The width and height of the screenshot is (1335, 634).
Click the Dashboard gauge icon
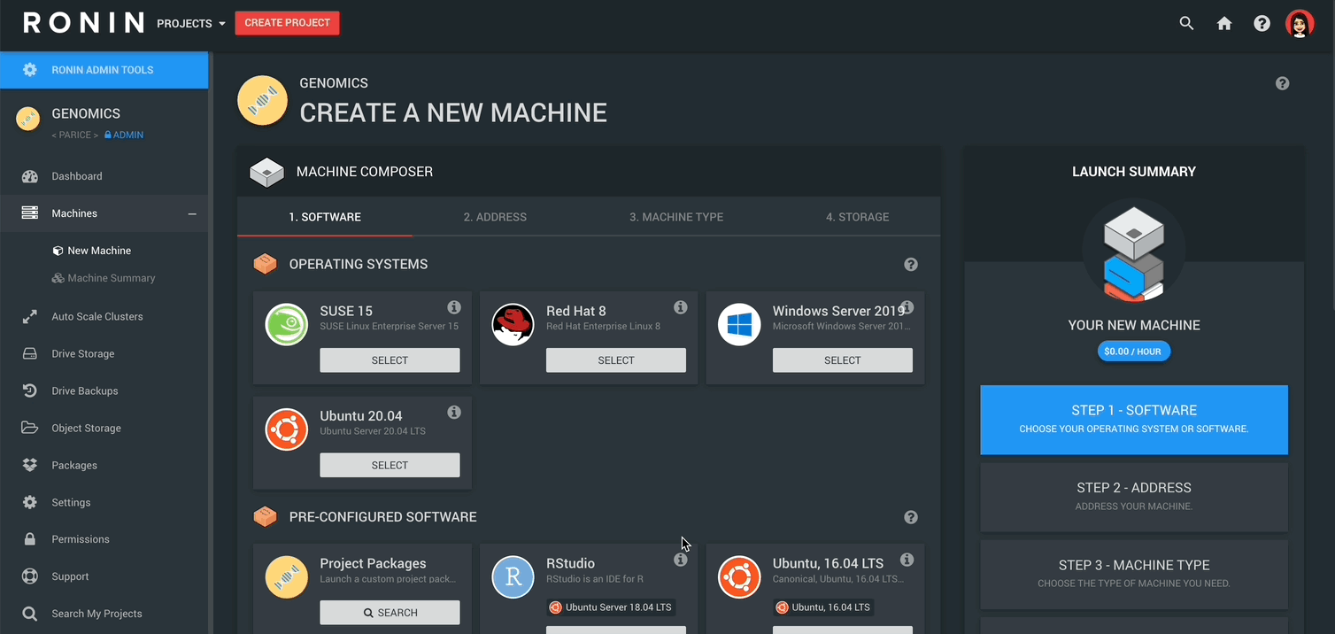[x=30, y=176]
